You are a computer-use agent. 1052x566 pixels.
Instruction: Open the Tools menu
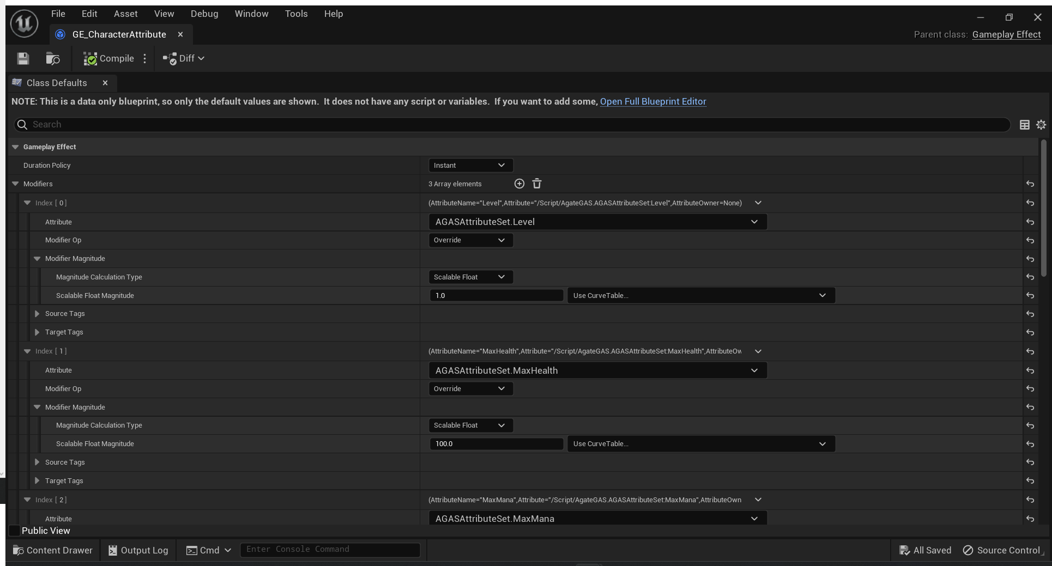pos(297,14)
